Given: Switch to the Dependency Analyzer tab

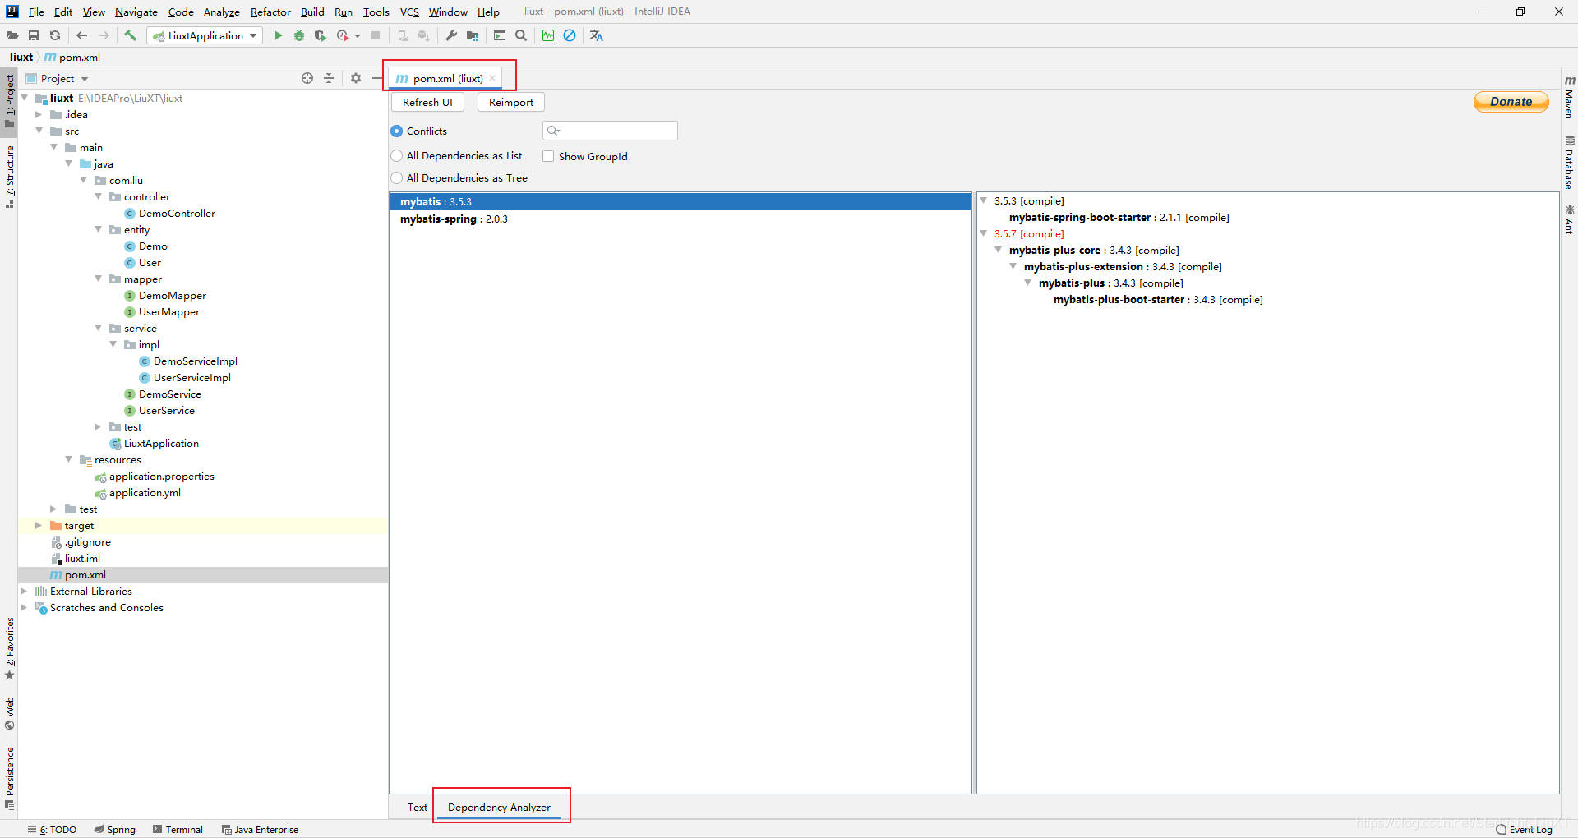Looking at the screenshot, I should [x=499, y=807].
